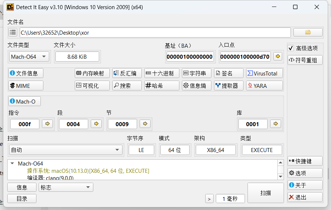Jump to entry point address arrow

[x=277, y=57]
